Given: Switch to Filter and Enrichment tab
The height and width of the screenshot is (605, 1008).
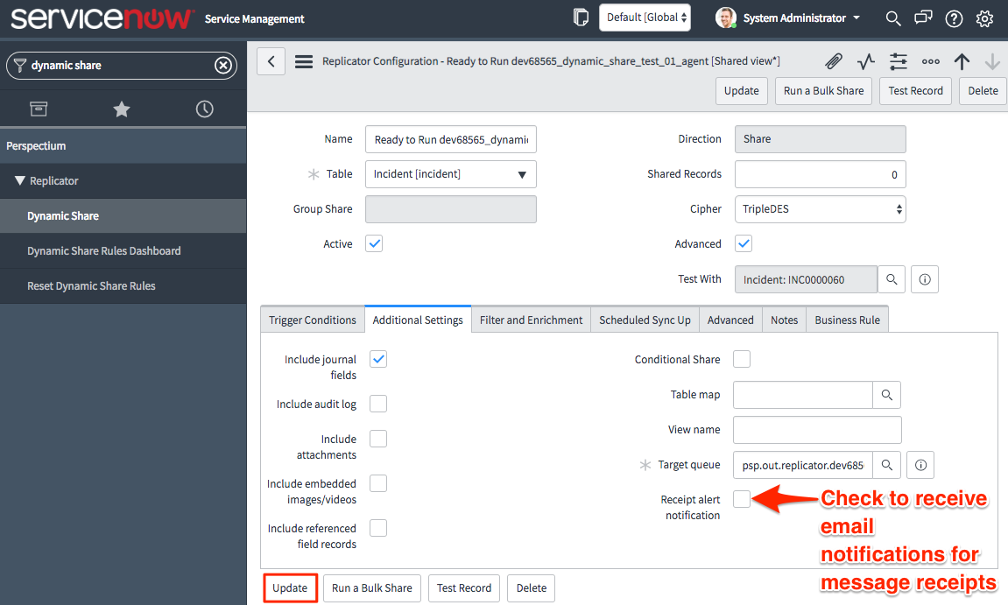Looking at the screenshot, I should pos(531,320).
